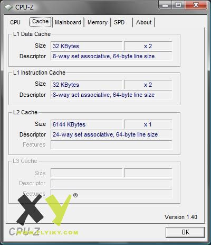Click the L1 Instruction Cache size field
The height and width of the screenshot is (245, 211).
coord(87,85)
